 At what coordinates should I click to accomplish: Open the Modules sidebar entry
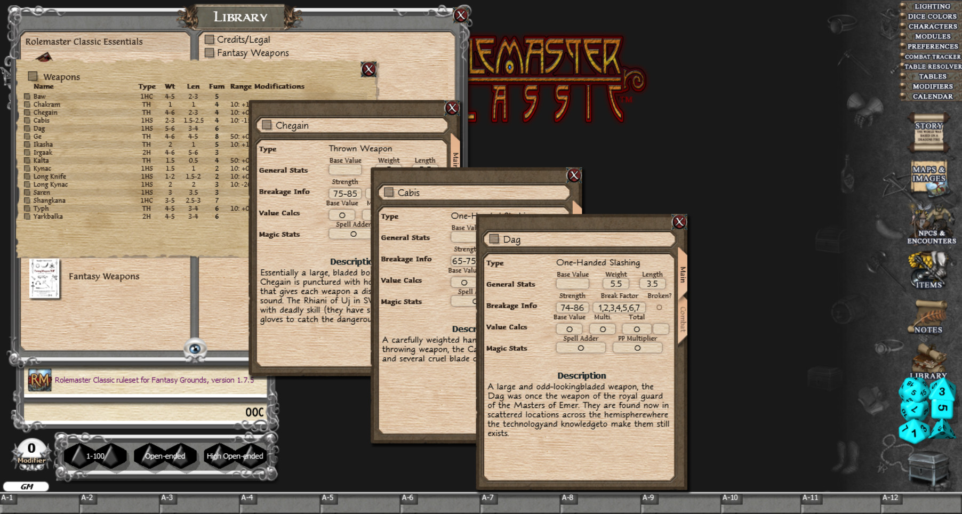click(930, 36)
